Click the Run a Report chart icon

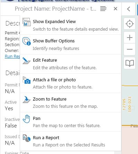[x=27, y=138]
